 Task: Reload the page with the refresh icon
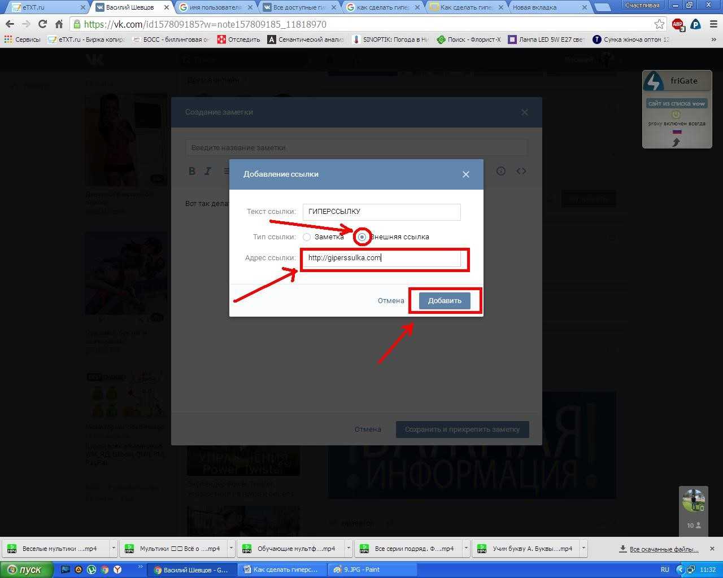(x=42, y=24)
